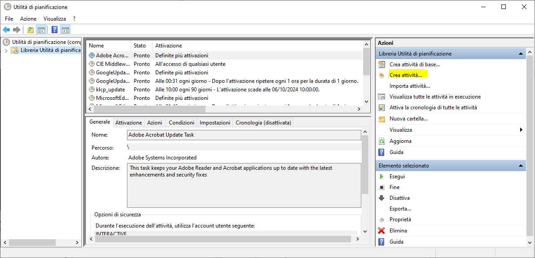Open the Azione menu
The width and height of the screenshot is (535, 258).
point(28,19)
